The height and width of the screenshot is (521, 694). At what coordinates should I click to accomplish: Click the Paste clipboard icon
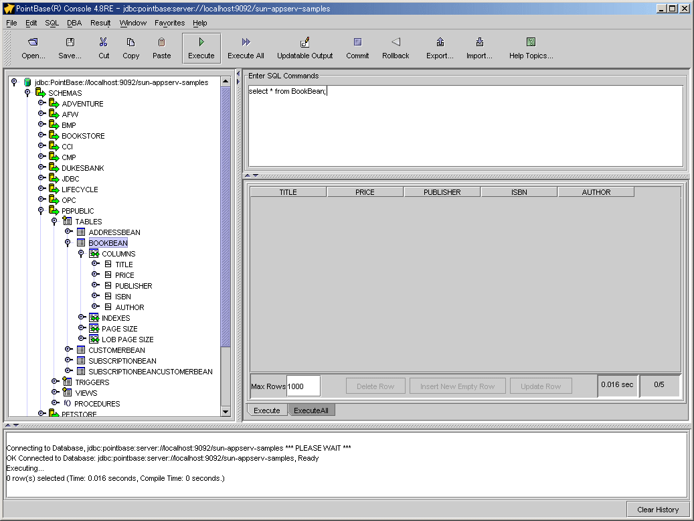click(x=161, y=42)
